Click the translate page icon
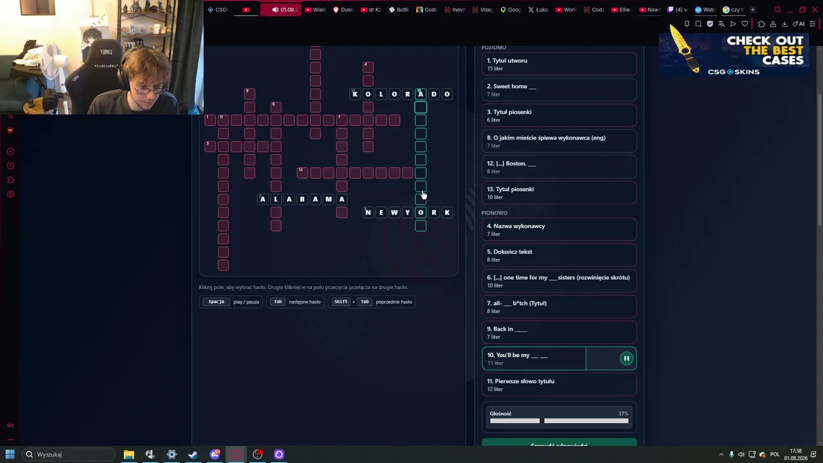This screenshot has width=823, height=463. coord(721,24)
